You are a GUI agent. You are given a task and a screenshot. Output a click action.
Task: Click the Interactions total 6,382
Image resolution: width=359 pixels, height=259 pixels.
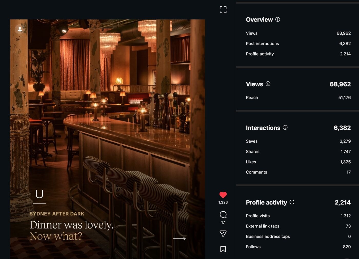coord(342,128)
